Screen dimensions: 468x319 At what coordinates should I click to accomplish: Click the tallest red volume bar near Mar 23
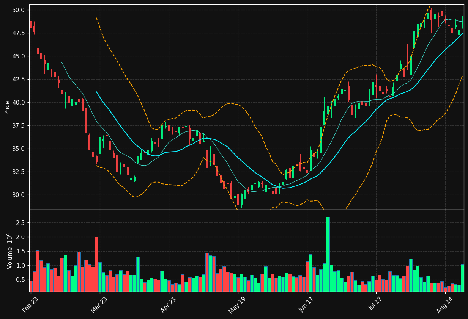click(x=96, y=264)
